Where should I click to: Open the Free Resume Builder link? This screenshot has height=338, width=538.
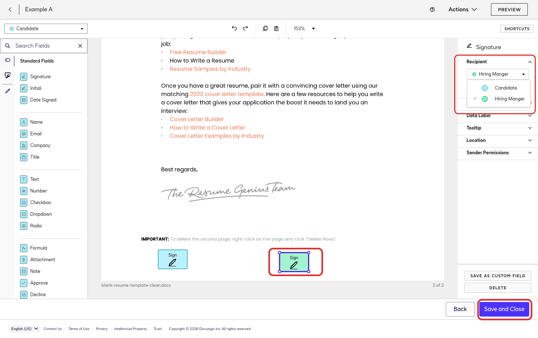coord(198,52)
